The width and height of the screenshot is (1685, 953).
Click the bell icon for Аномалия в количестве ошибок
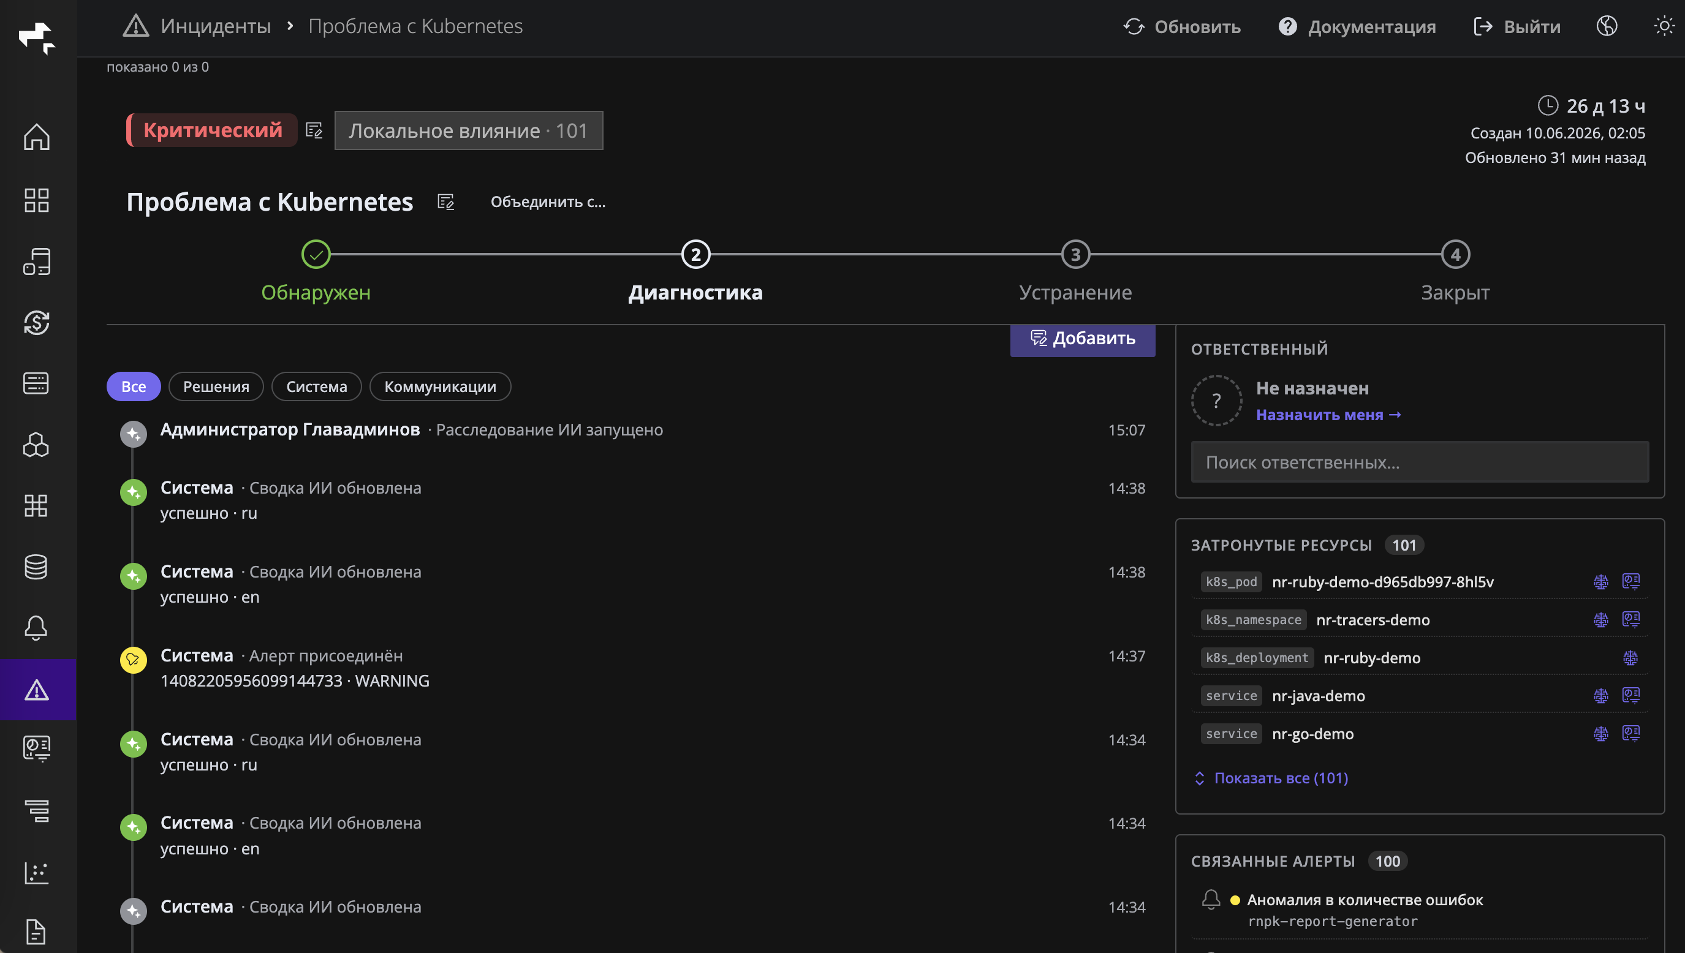1211,899
